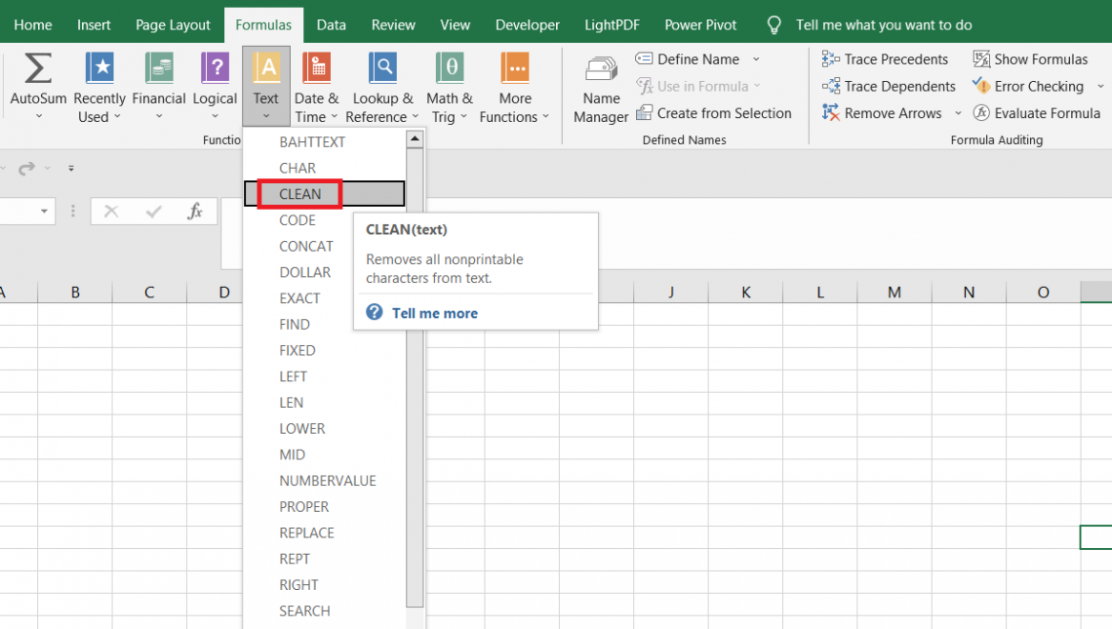Enable Trace Dependents arrows
The image size is (1112, 629).
[888, 86]
